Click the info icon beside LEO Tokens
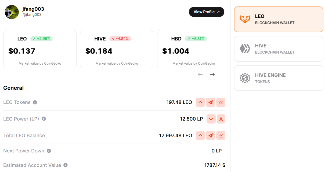The image size is (325, 172). pos(35,102)
